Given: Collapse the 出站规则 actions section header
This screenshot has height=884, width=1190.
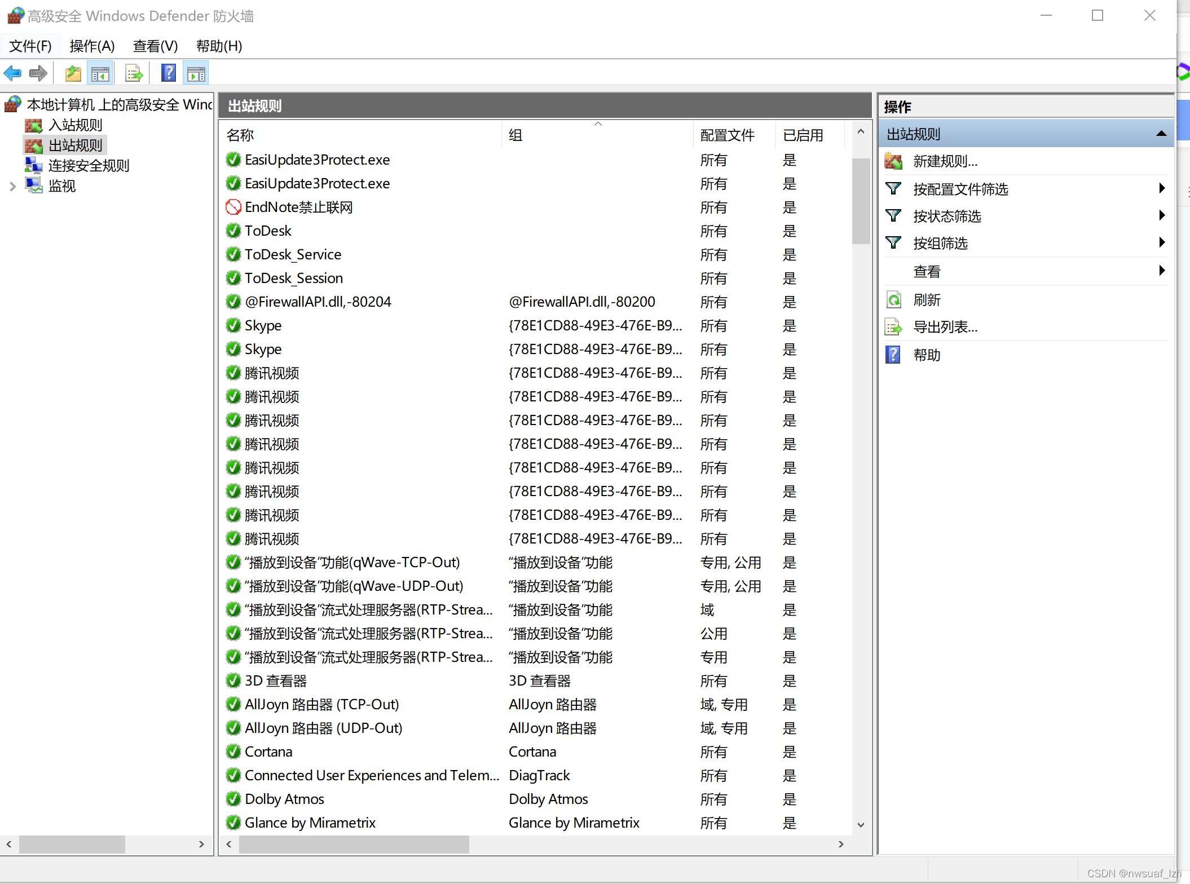Looking at the screenshot, I should pyautogui.click(x=1161, y=134).
